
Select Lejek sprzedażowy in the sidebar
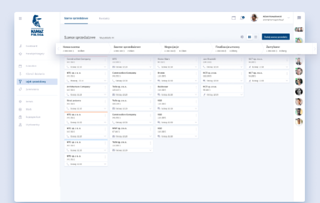click(x=37, y=82)
